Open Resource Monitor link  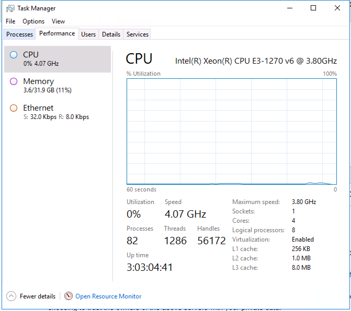[x=108, y=296]
